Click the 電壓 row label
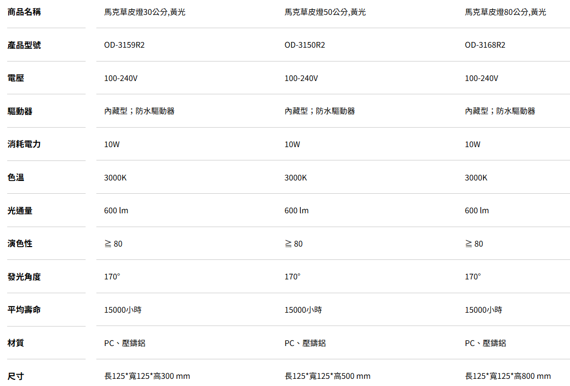Image resolution: width=570 pixels, height=386 pixels. tap(16, 78)
